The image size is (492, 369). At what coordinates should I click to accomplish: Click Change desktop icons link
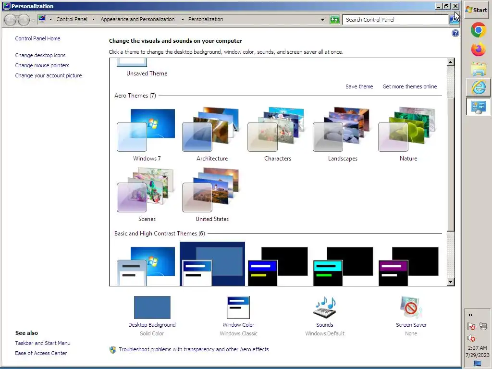point(40,55)
